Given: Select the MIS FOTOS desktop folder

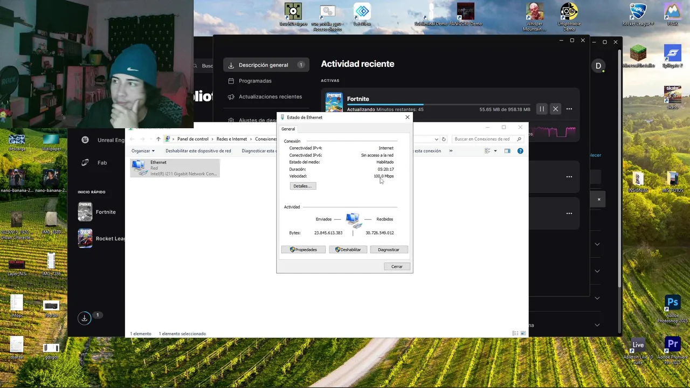Looking at the screenshot, I should tap(672, 182).
